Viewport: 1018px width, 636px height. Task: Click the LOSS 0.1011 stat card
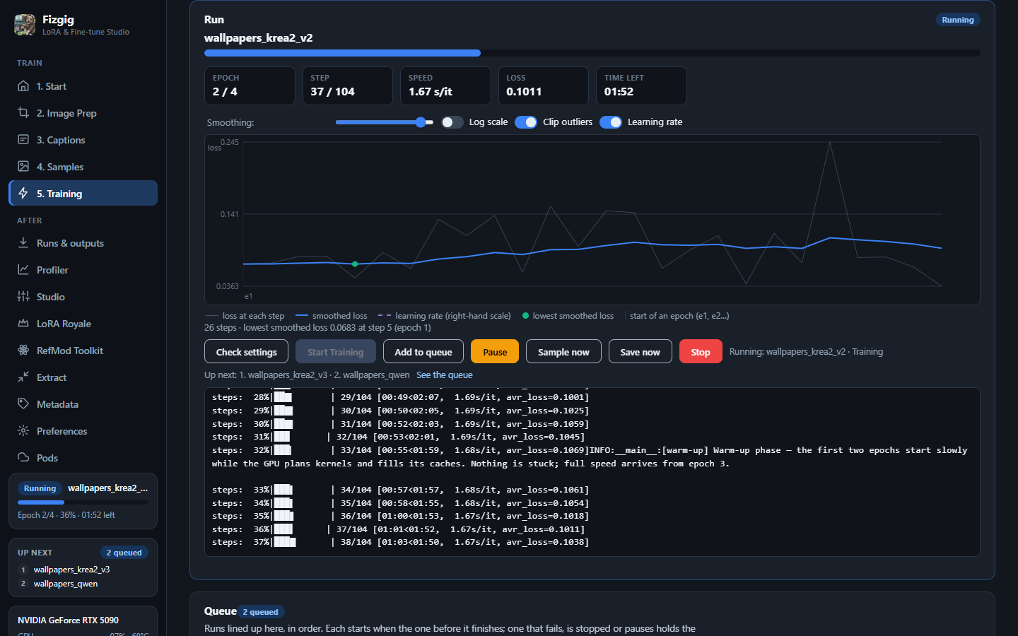[543, 86]
